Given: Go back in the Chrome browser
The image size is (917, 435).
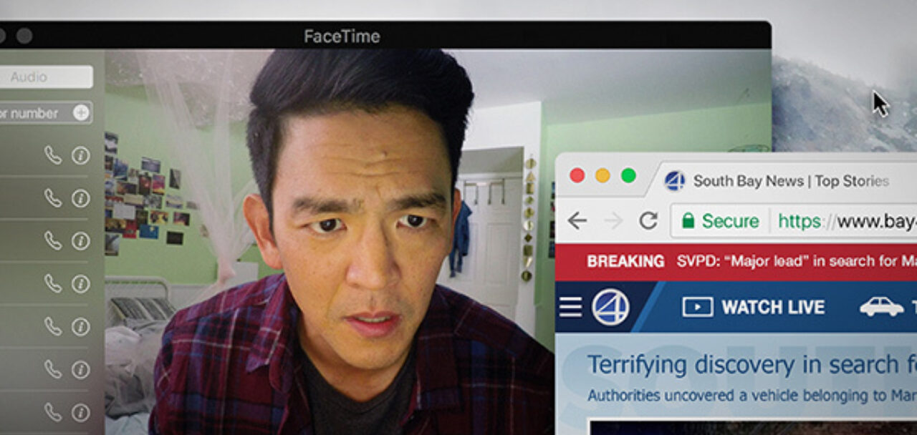Looking at the screenshot, I should (577, 221).
